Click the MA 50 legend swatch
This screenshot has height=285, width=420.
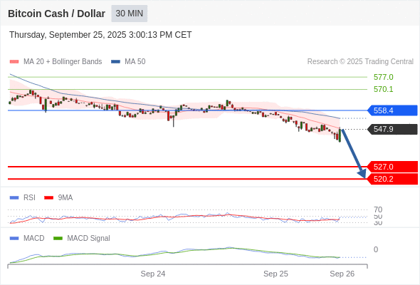[x=115, y=62]
